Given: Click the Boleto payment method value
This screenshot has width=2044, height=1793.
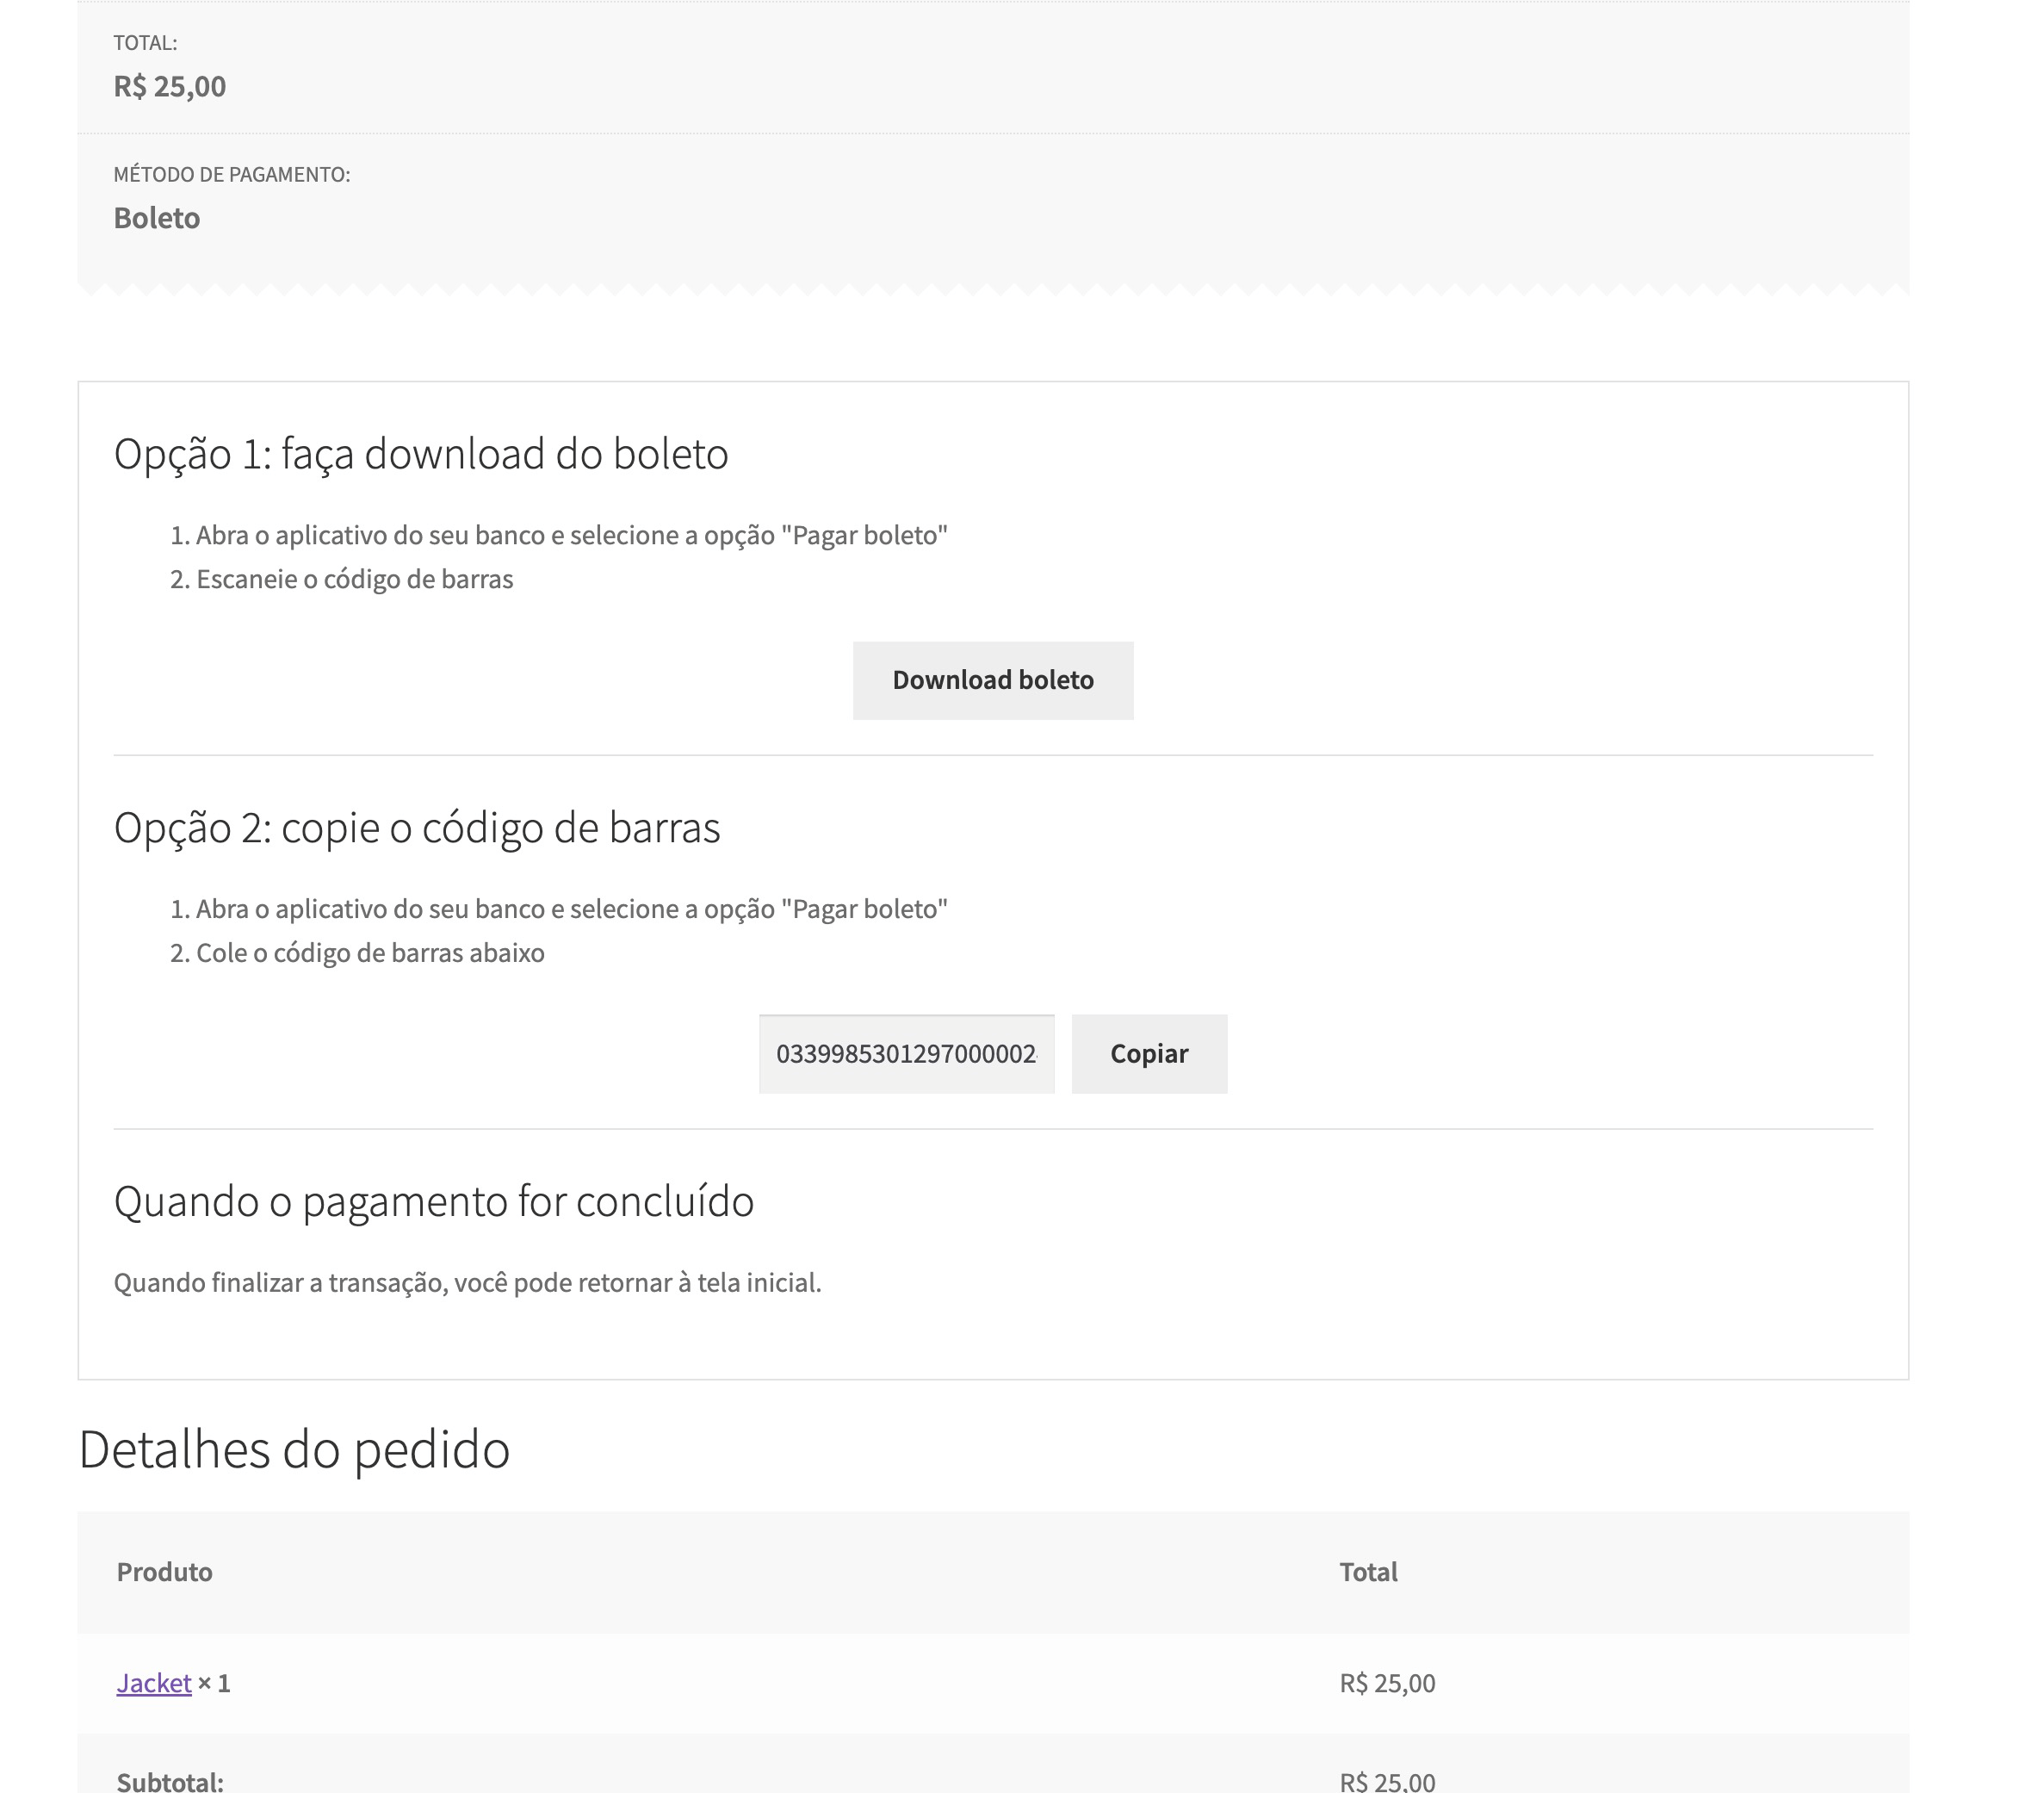Looking at the screenshot, I should click(156, 218).
